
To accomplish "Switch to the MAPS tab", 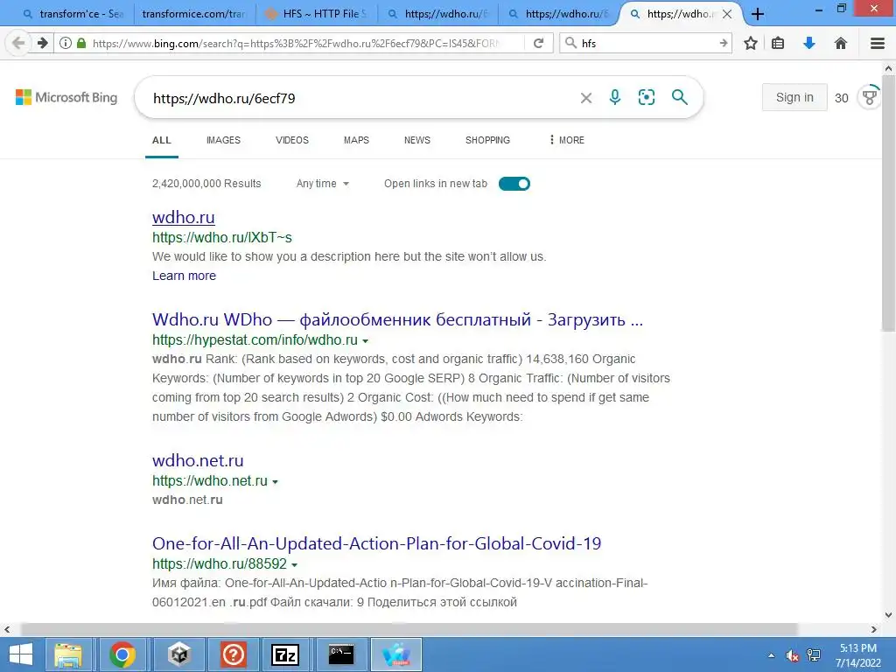I will [357, 140].
